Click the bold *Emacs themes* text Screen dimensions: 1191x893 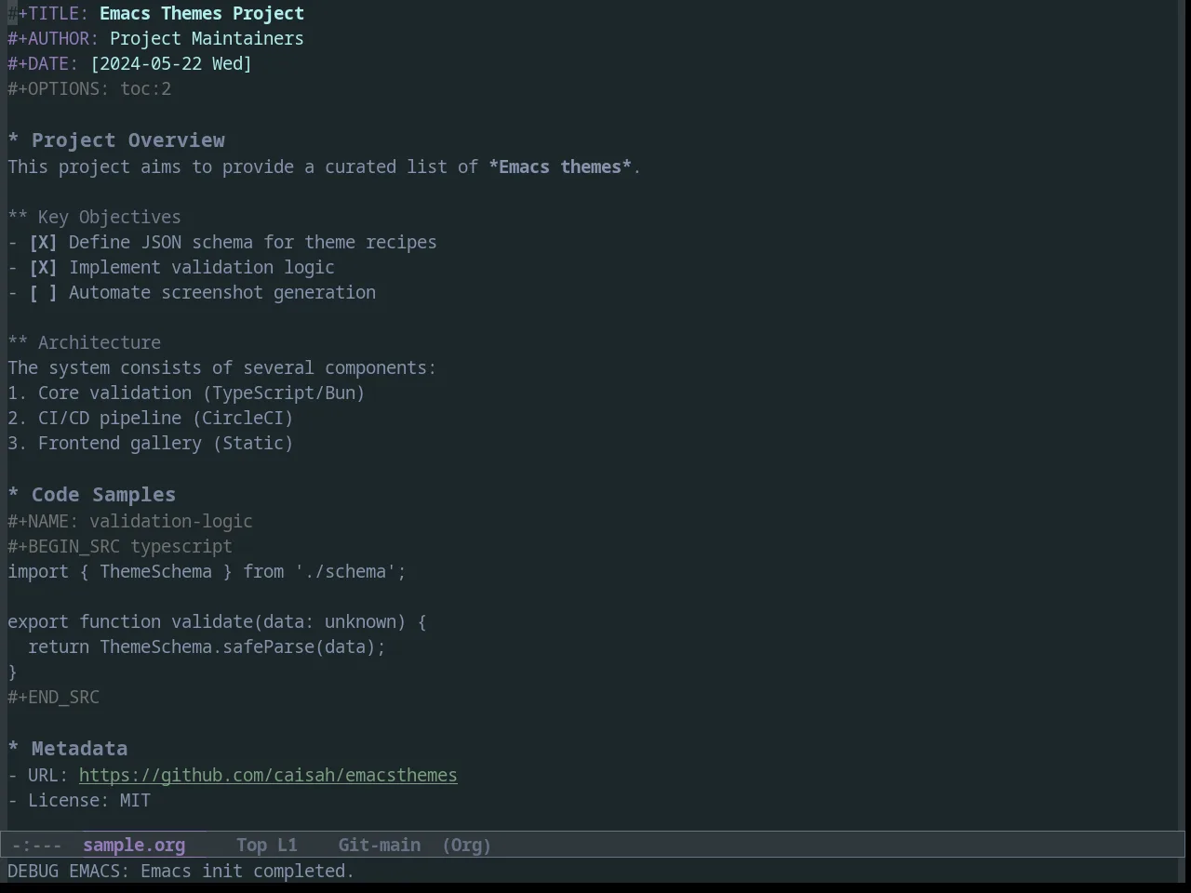(x=560, y=167)
